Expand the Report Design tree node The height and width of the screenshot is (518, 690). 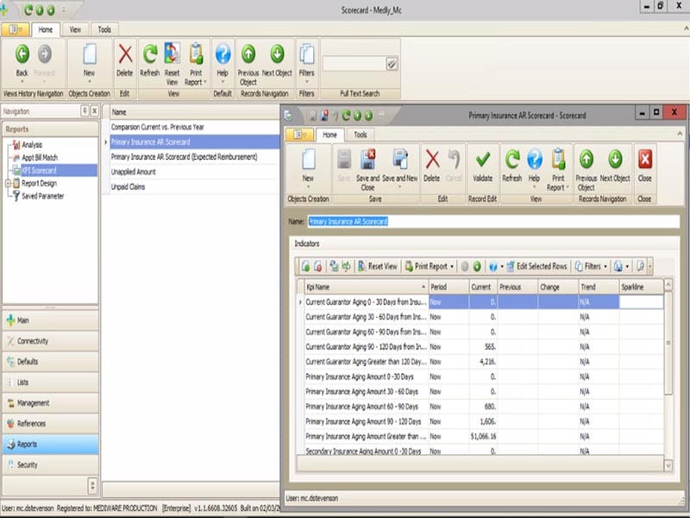tap(8, 184)
